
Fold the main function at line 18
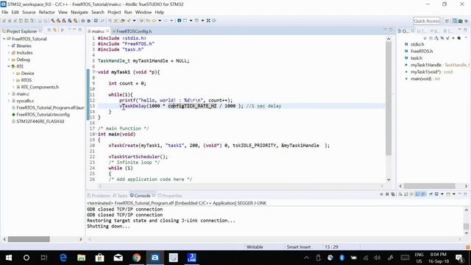[x=96, y=134]
